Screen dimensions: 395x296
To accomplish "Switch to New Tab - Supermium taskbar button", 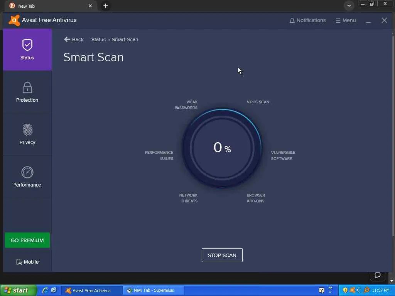I will pos(154,291).
